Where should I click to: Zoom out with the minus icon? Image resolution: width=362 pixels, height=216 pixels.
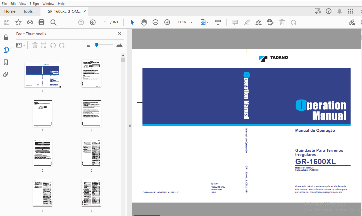click(155, 23)
